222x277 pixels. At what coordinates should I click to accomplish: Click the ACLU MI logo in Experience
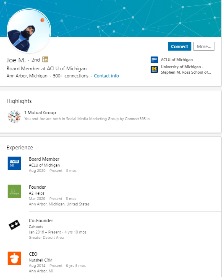[x=14, y=163]
